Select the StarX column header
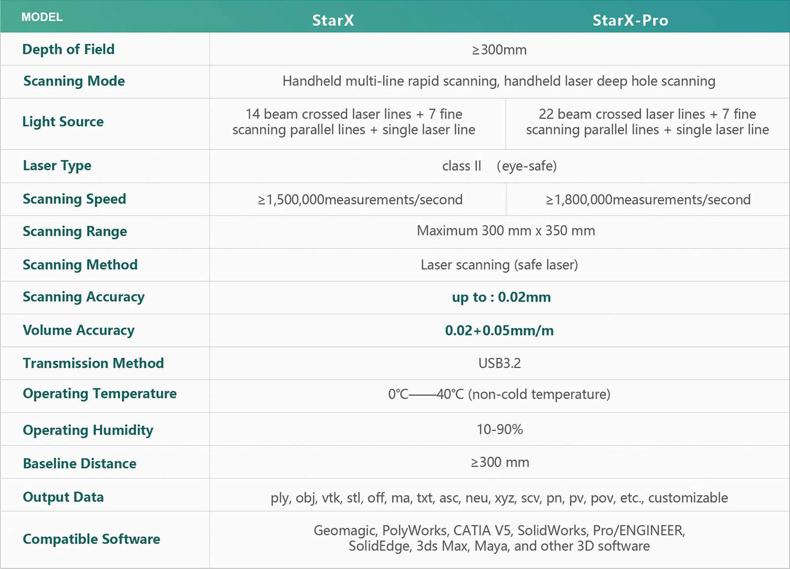Viewport: 790px width, 569px height. (333, 21)
